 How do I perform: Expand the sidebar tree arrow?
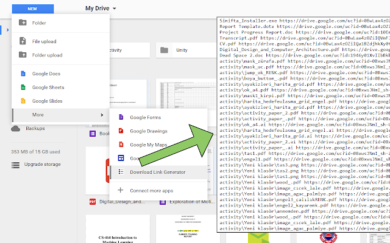coord(8,30)
